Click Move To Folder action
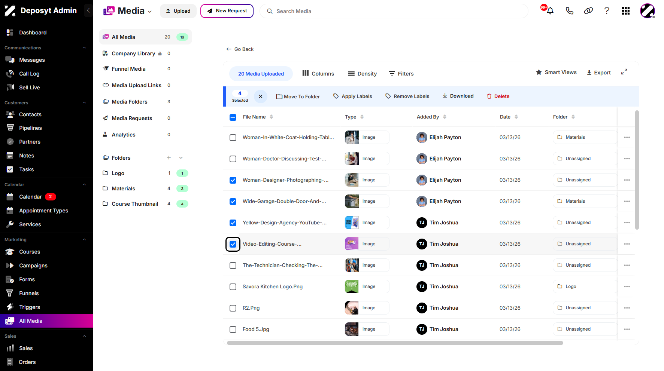The height and width of the screenshot is (371, 664). click(298, 96)
